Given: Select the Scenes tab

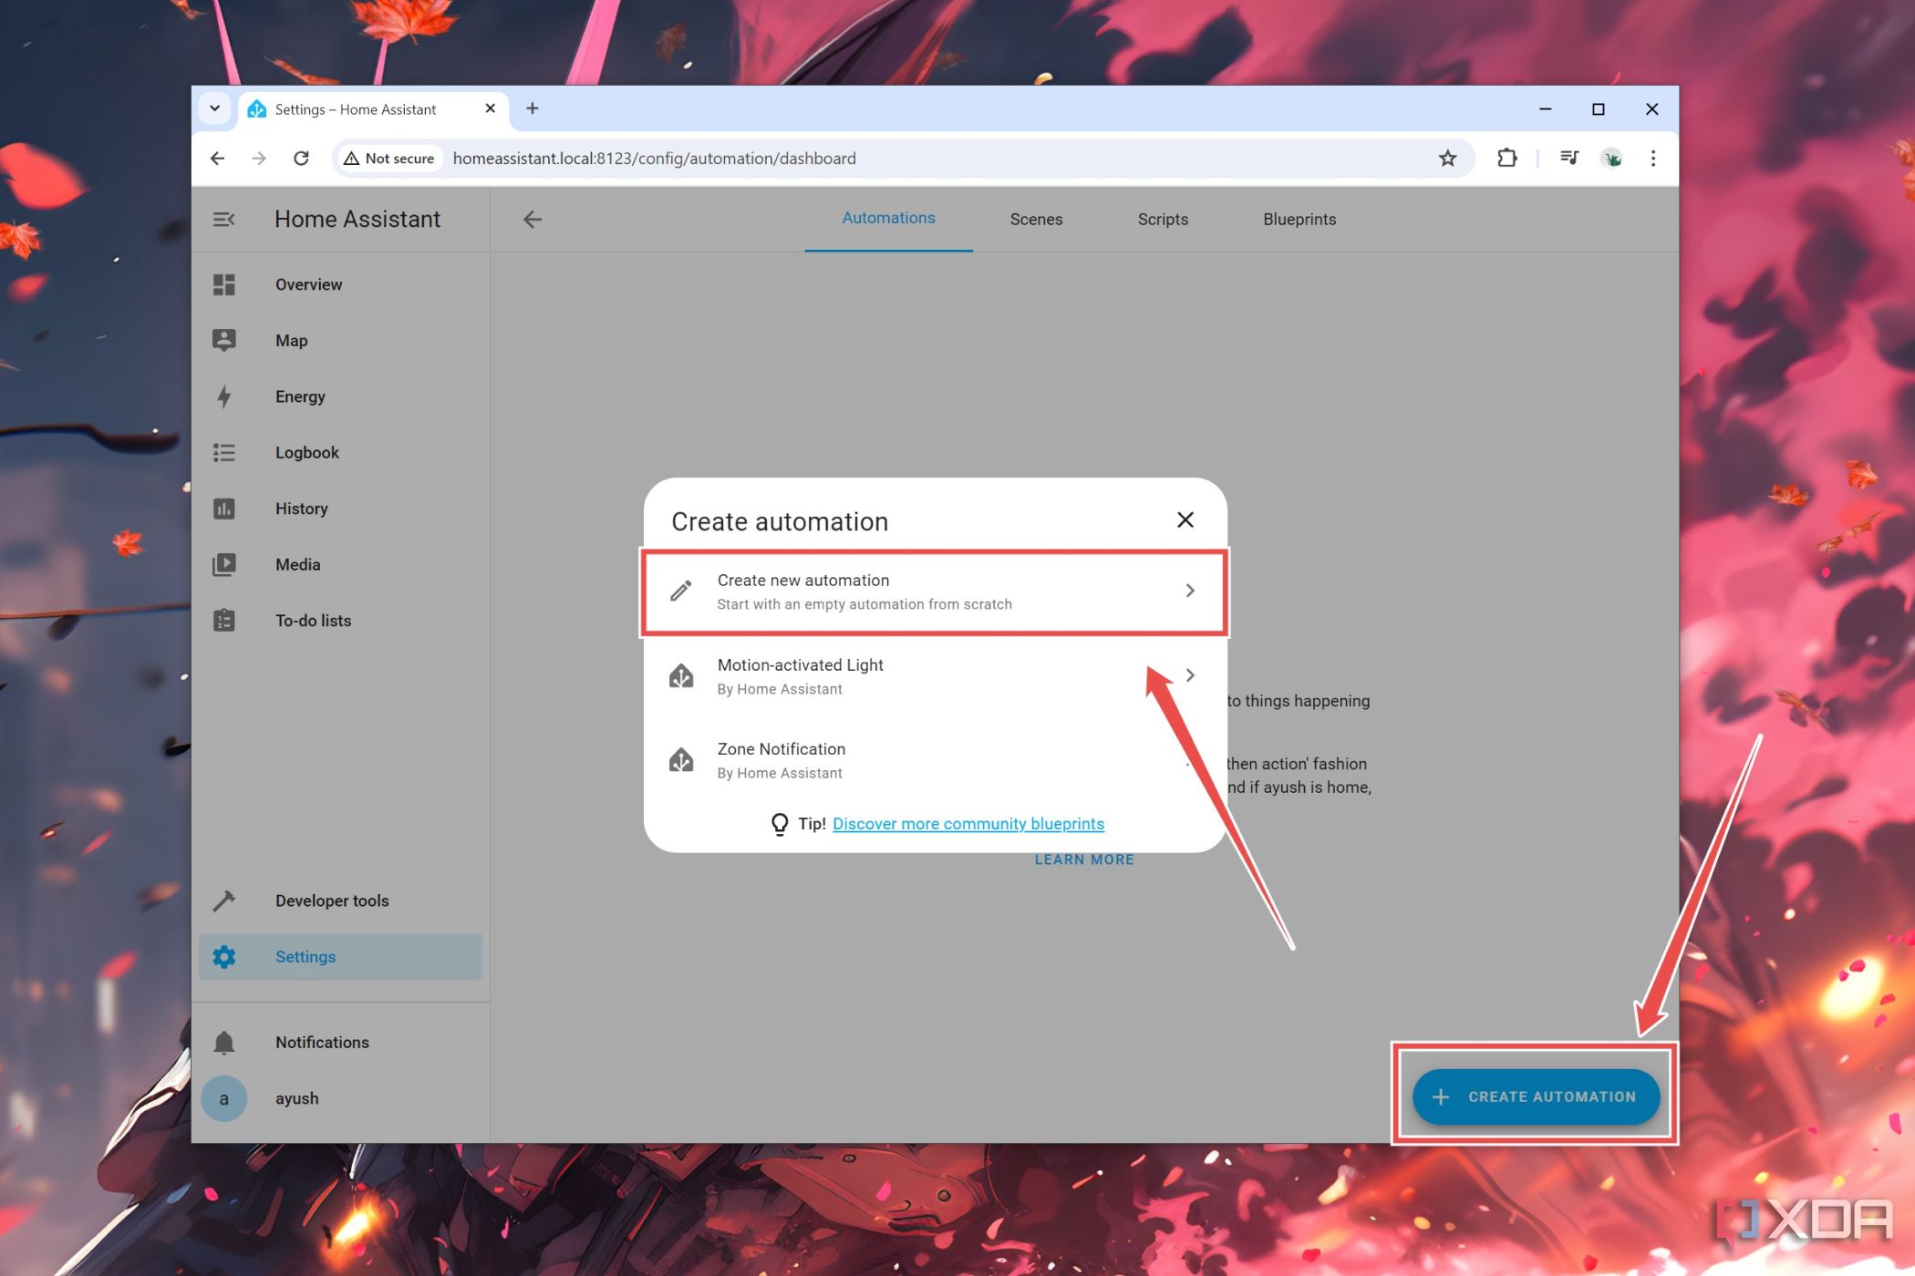Looking at the screenshot, I should point(1036,218).
